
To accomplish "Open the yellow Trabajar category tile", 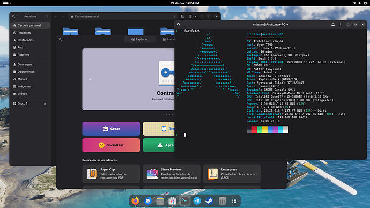I will (159, 129).
